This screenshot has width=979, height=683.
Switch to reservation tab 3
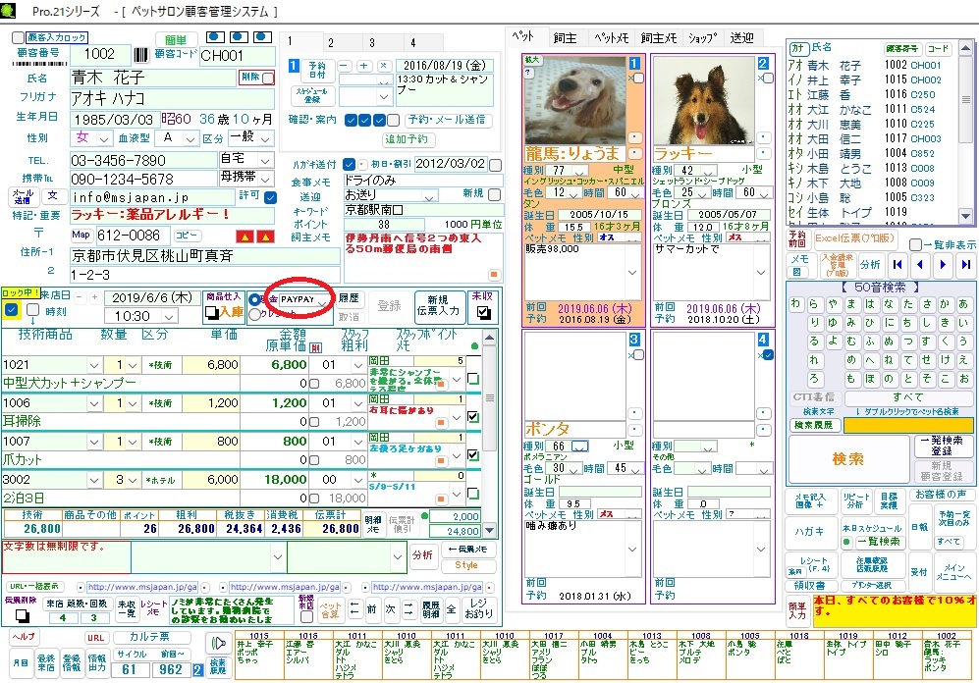click(x=372, y=42)
